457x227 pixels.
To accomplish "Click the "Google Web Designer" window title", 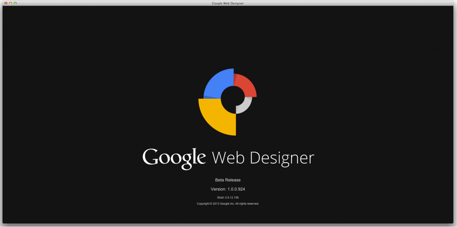I will click(228, 3).
